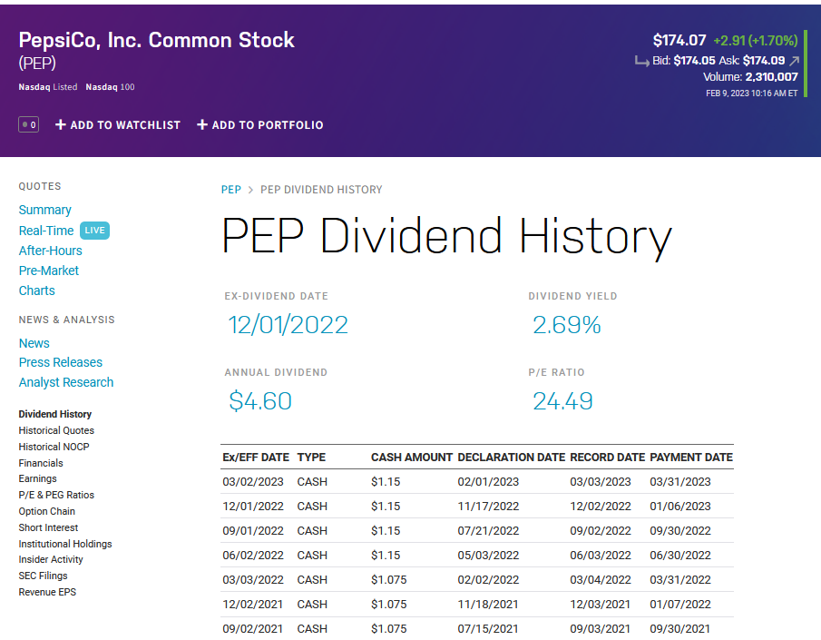Click the plus icon for Add to Portfolio
The height and width of the screenshot is (640, 821).
coord(202,124)
